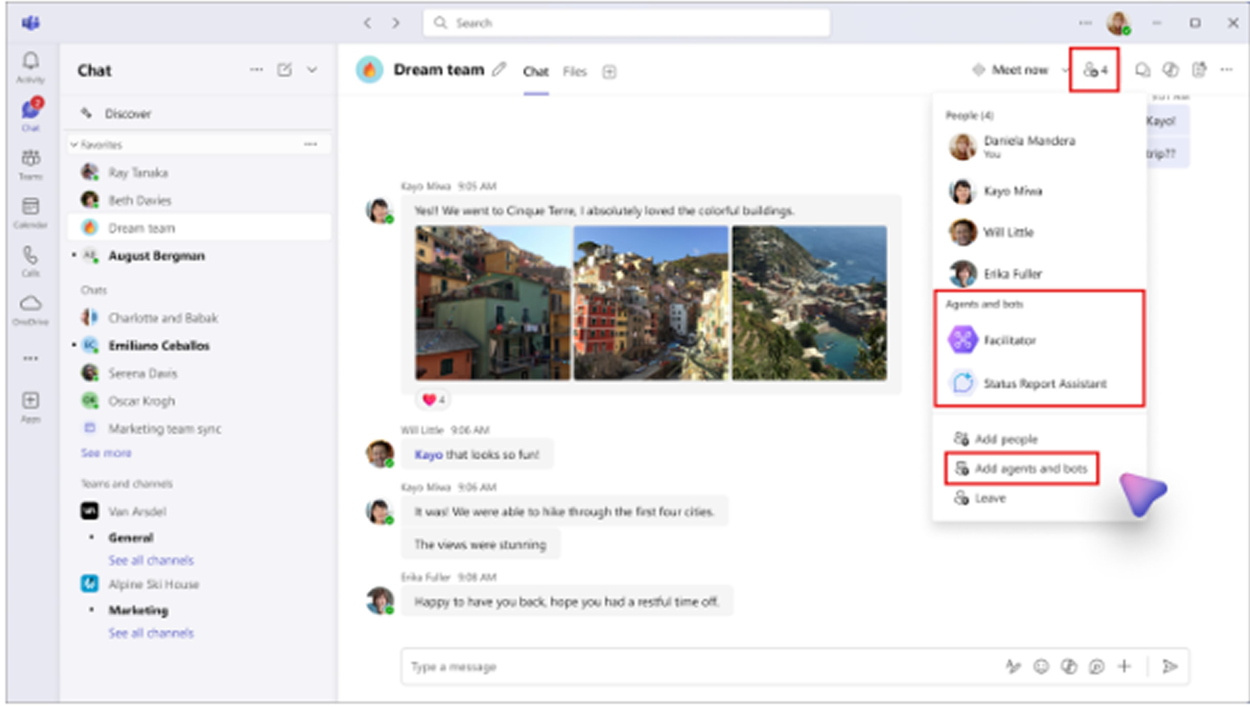Open Serena Davis chat

[199, 373]
